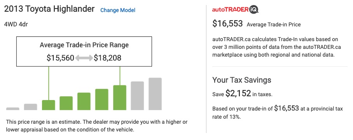This screenshot has width=353, height=140.
Task: Click the double-headed price range arrow
Action: click(x=84, y=58)
